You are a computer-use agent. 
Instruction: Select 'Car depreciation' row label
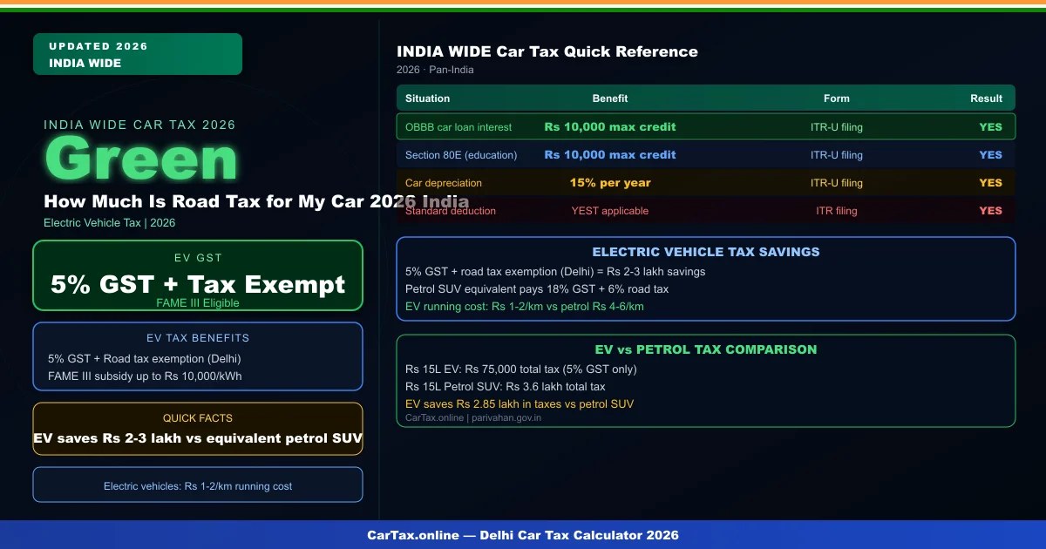(x=444, y=183)
